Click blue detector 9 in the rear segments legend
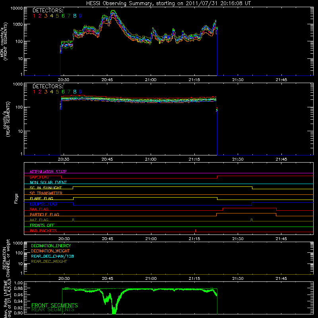Image resolution: width=318 pixels, height=318 pixels. [x=81, y=92]
